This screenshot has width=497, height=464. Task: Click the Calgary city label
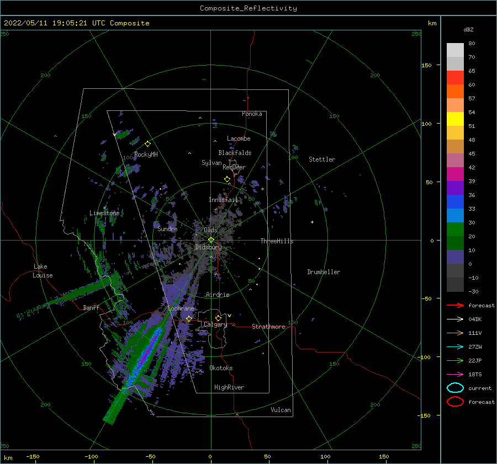click(x=215, y=324)
